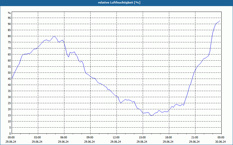Click the "00:00" time label above 29.06.24
This screenshot has height=145, width=233.
11,137
